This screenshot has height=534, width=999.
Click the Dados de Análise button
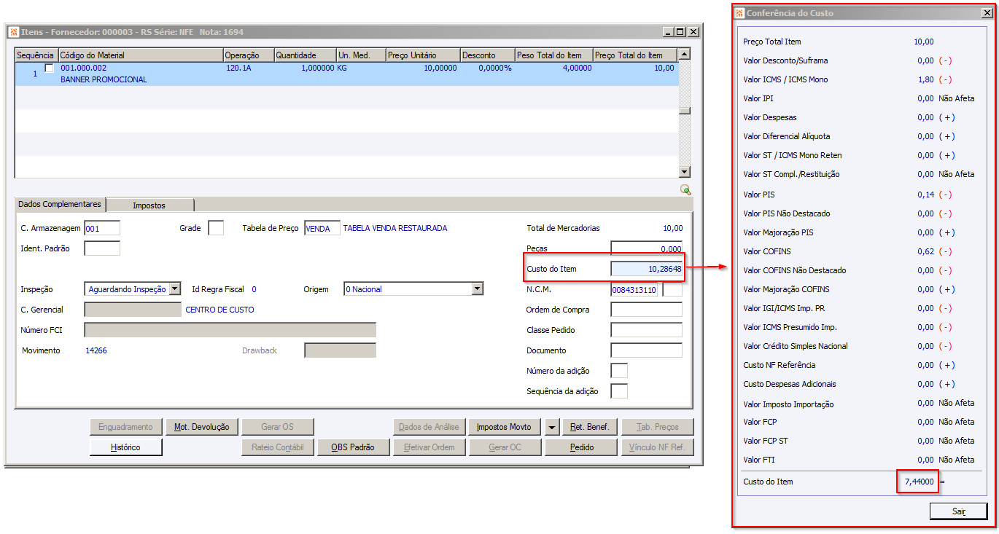tap(429, 427)
